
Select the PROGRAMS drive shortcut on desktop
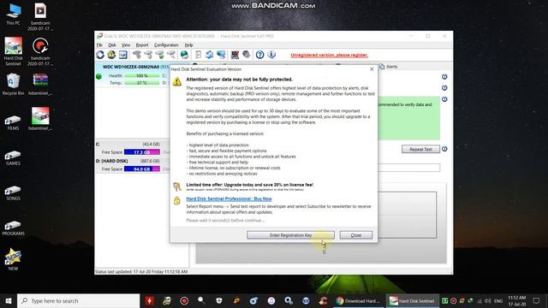tap(13, 228)
